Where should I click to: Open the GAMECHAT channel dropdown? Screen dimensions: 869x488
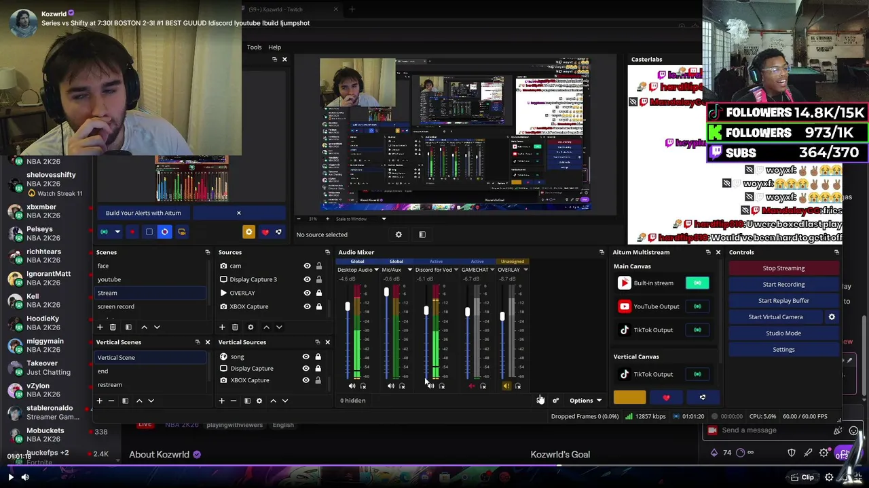pyautogui.click(x=492, y=270)
